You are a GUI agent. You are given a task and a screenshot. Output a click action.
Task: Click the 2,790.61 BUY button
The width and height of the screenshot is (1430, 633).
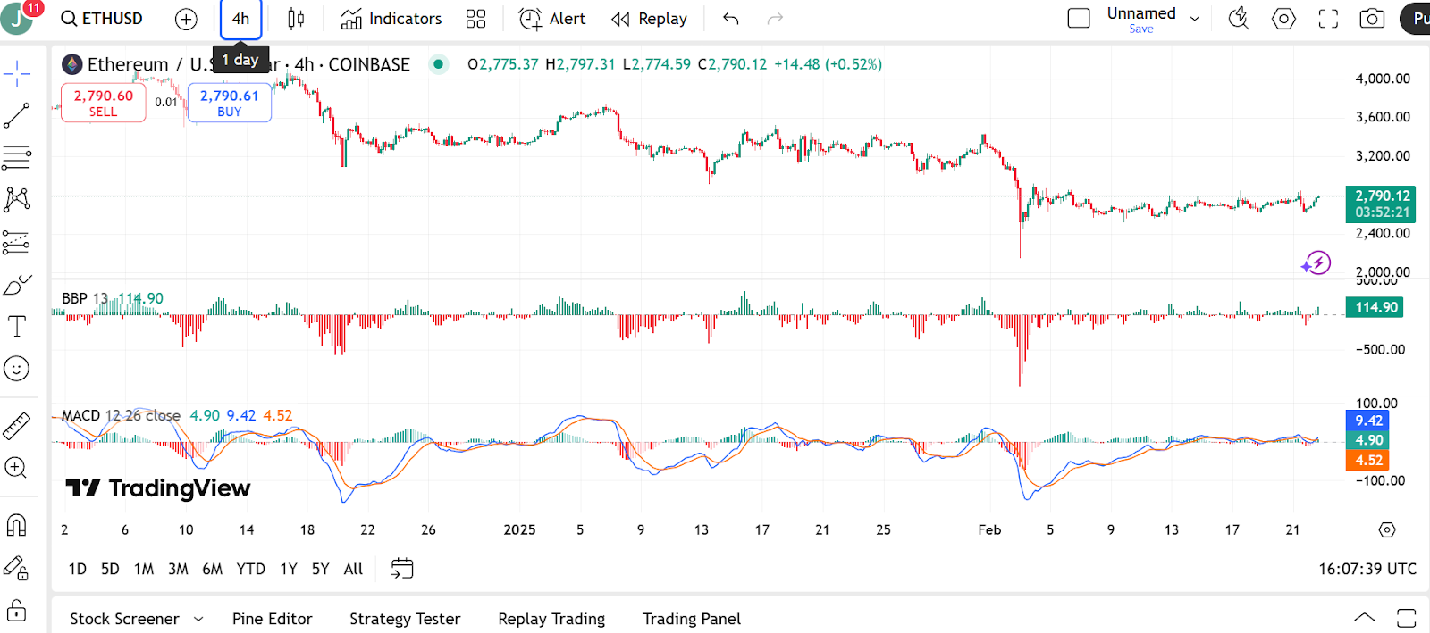[230, 103]
